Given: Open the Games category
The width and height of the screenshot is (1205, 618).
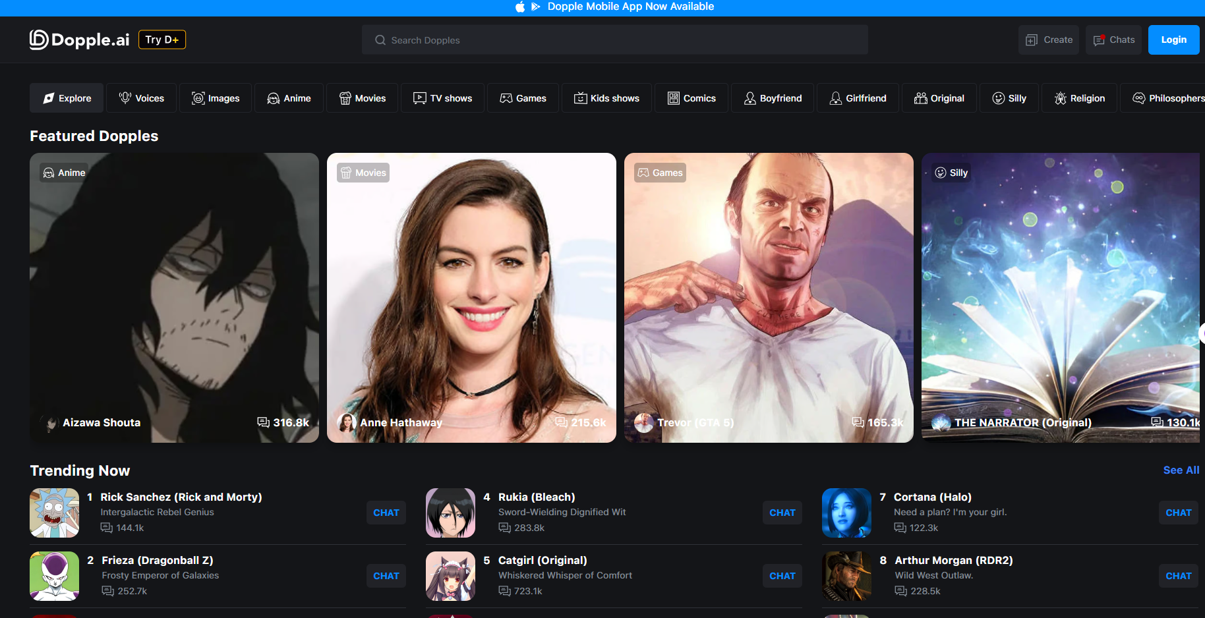Looking at the screenshot, I should pos(523,98).
